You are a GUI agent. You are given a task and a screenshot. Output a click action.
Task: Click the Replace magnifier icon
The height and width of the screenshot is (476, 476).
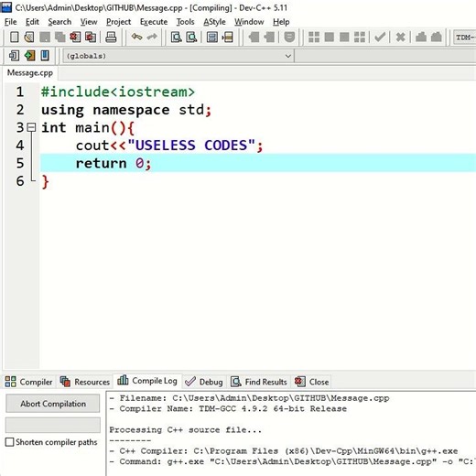tap(191, 38)
